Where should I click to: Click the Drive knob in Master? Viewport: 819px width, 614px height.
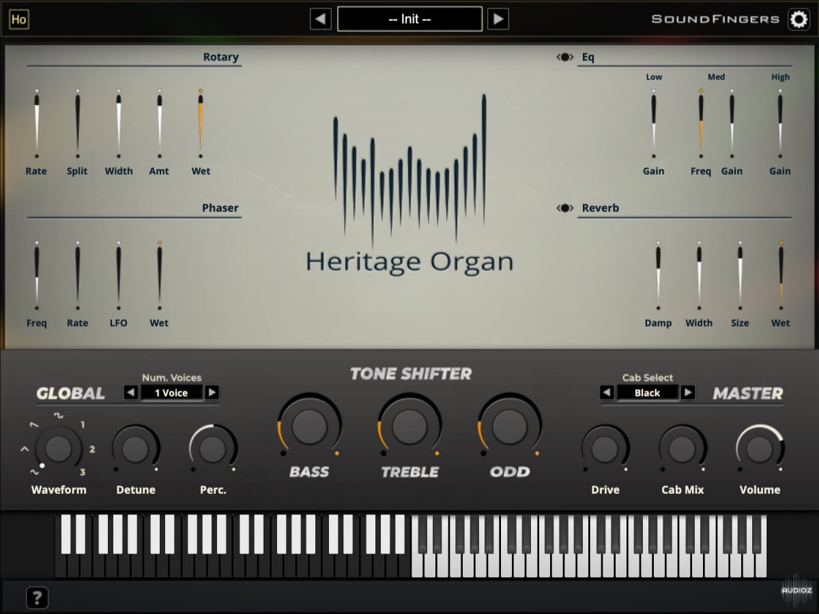point(605,449)
